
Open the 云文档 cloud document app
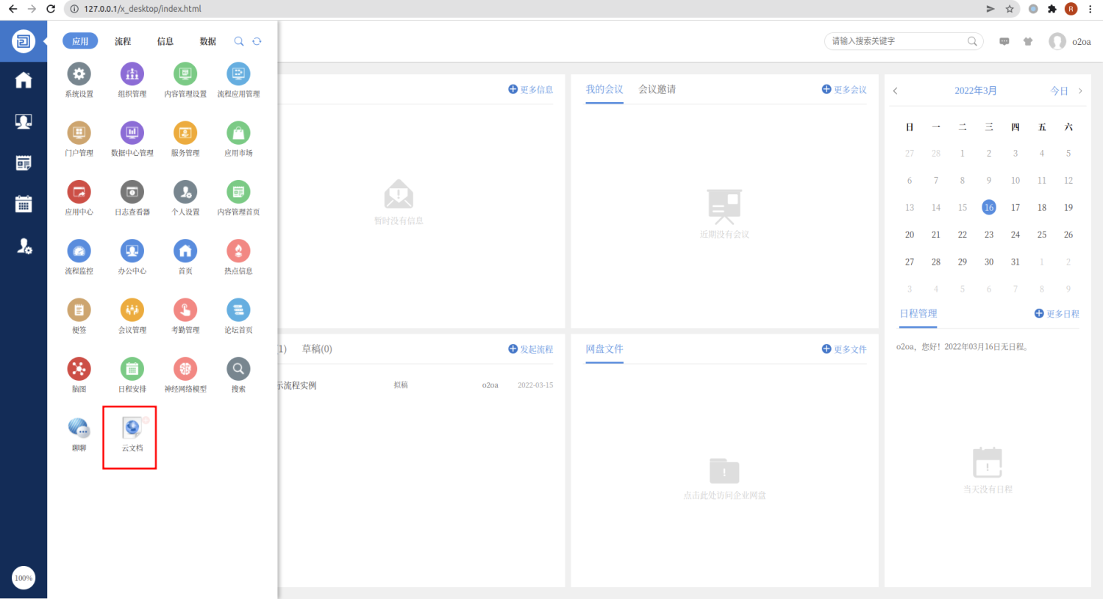(x=132, y=429)
